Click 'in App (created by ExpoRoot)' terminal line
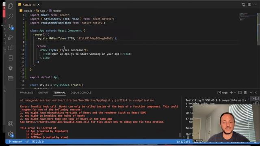This screenshot has width=260, height=146. coord(47,131)
